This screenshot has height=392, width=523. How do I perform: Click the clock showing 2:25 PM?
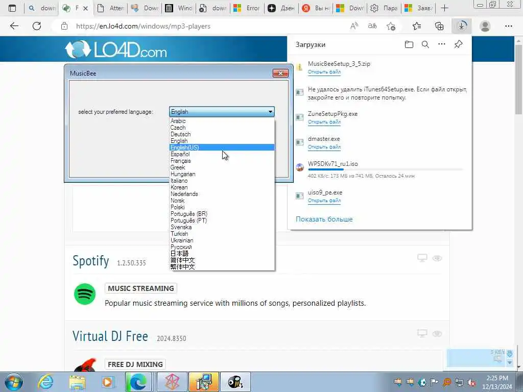[497, 378]
